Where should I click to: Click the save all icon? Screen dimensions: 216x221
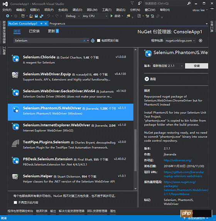(41, 16)
